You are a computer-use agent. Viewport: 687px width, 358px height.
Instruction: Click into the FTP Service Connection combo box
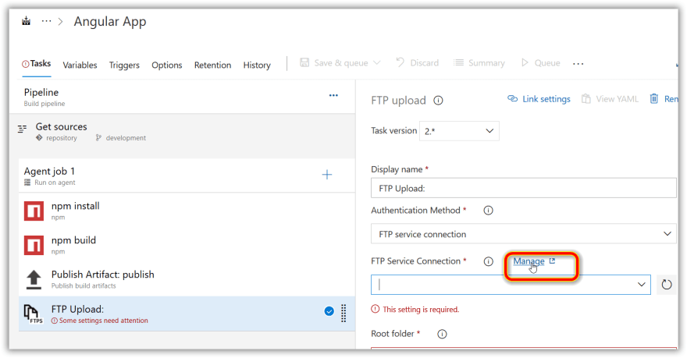[511, 285]
